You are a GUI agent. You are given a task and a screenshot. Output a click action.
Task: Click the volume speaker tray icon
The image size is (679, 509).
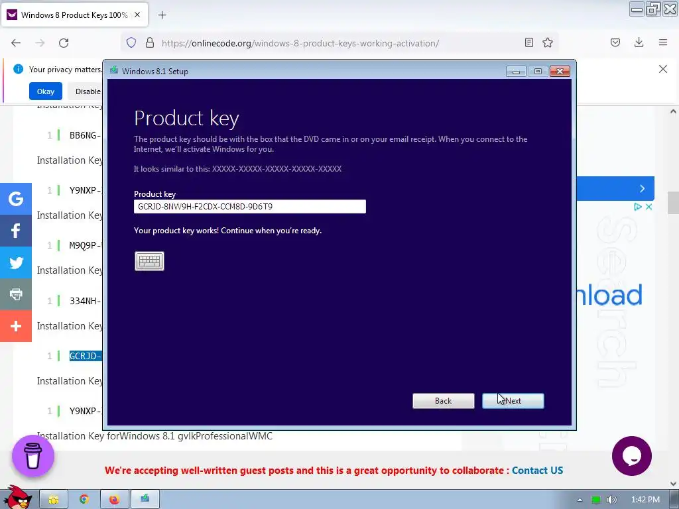pyautogui.click(x=612, y=500)
